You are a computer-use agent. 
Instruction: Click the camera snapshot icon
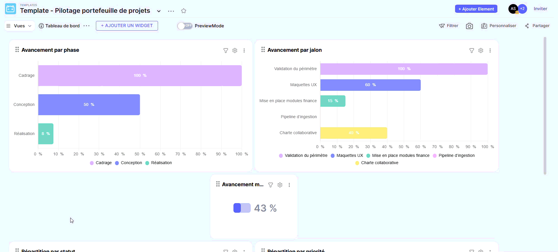click(x=469, y=26)
